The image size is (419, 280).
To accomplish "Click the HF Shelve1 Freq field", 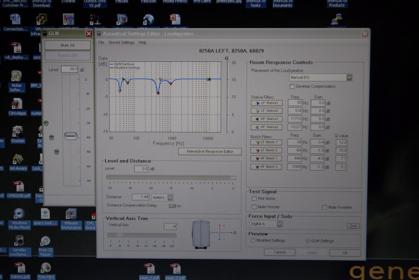I will (x=295, y=119).
